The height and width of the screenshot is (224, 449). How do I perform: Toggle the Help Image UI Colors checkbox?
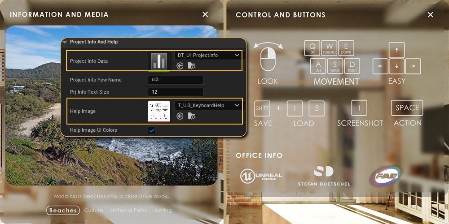pos(152,130)
